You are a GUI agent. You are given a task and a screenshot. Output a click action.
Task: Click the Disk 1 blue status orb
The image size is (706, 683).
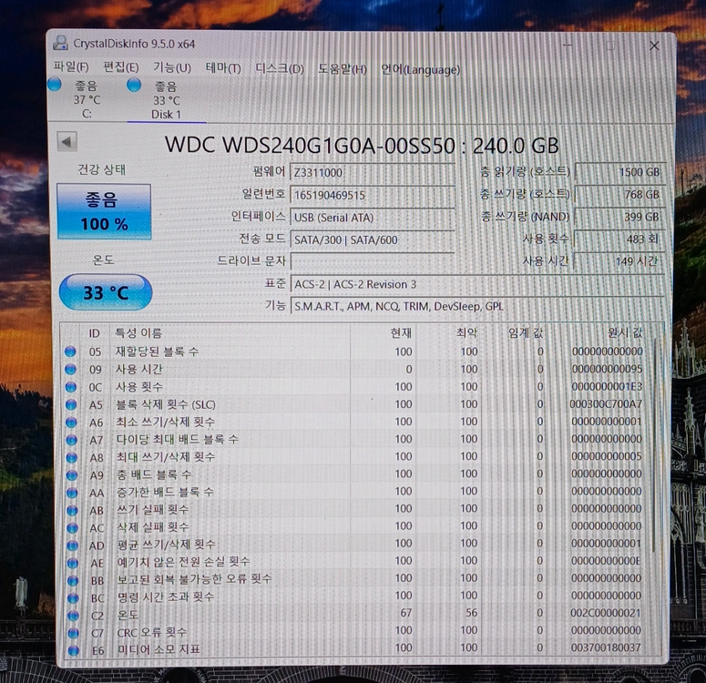point(134,85)
